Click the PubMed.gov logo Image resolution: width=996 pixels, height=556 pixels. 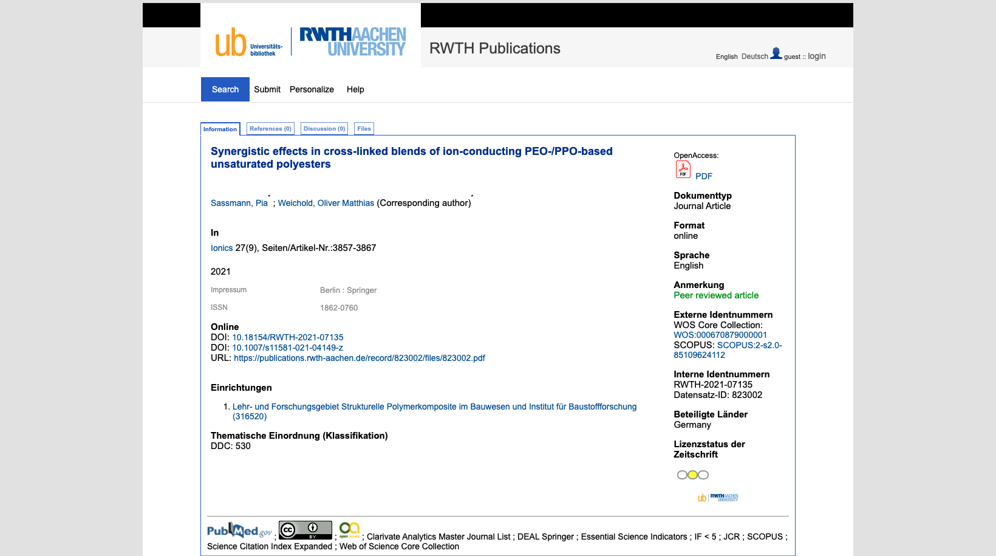coord(239,530)
